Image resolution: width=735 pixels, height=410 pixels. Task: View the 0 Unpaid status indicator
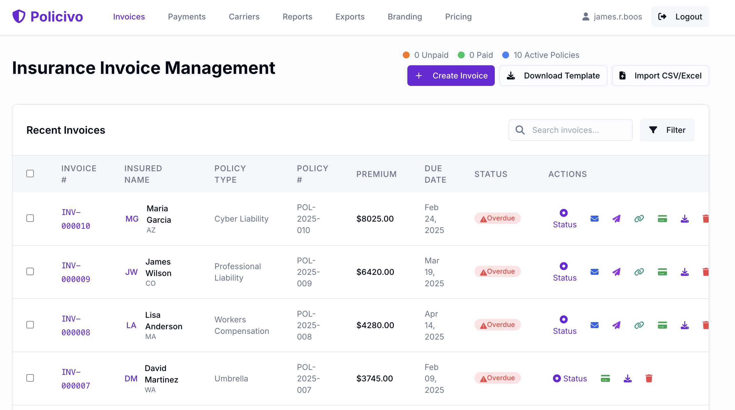click(425, 55)
